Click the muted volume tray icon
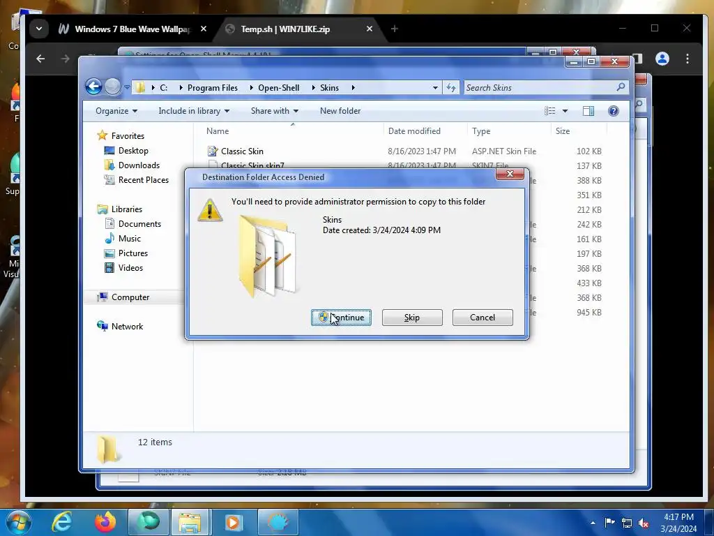 644,523
